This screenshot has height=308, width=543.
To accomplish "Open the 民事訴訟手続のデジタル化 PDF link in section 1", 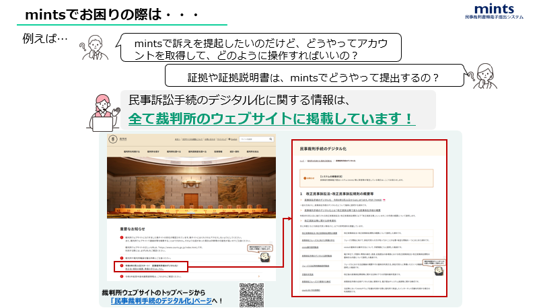I will coord(343,200).
